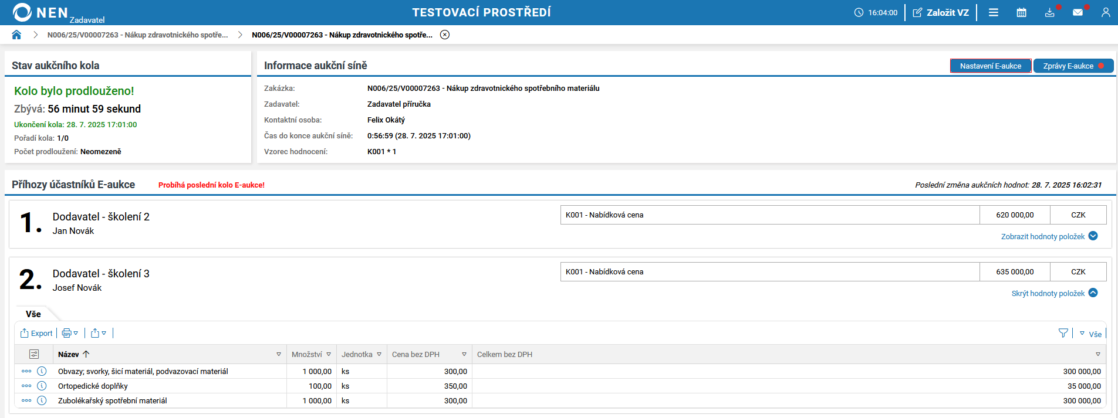Open the Cena bez DPH column dropdown
Screen dimensions: 1118x418
(x=464, y=354)
